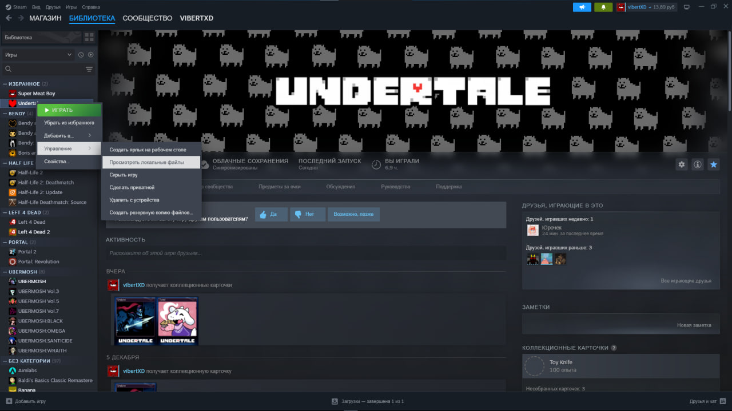Open vibertXD profile avatar in top bar
Screen dimensions: 732x411
[621, 7]
